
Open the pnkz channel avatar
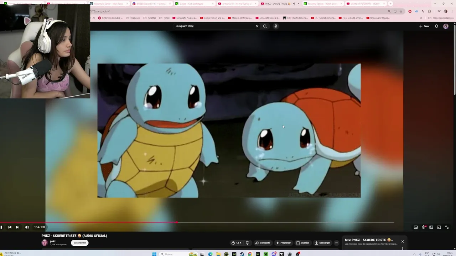point(45,243)
